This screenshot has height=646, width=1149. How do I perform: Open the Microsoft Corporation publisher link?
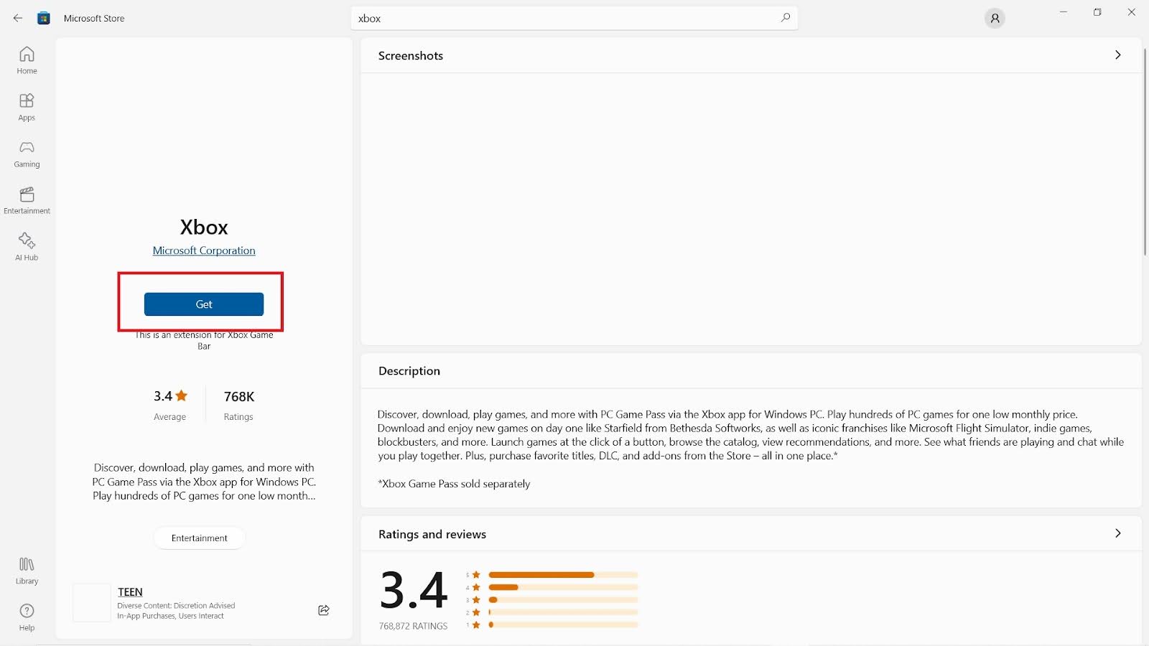click(204, 251)
